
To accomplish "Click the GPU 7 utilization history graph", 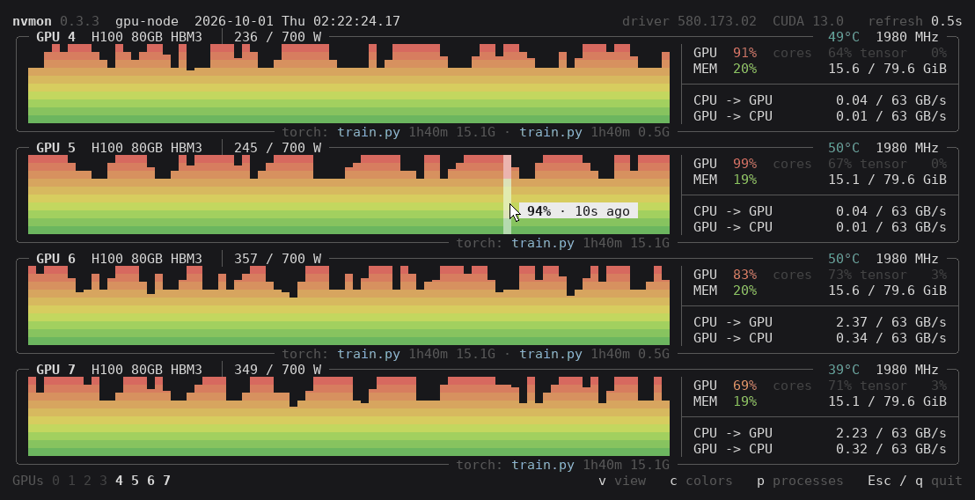I will coord(348,416).
